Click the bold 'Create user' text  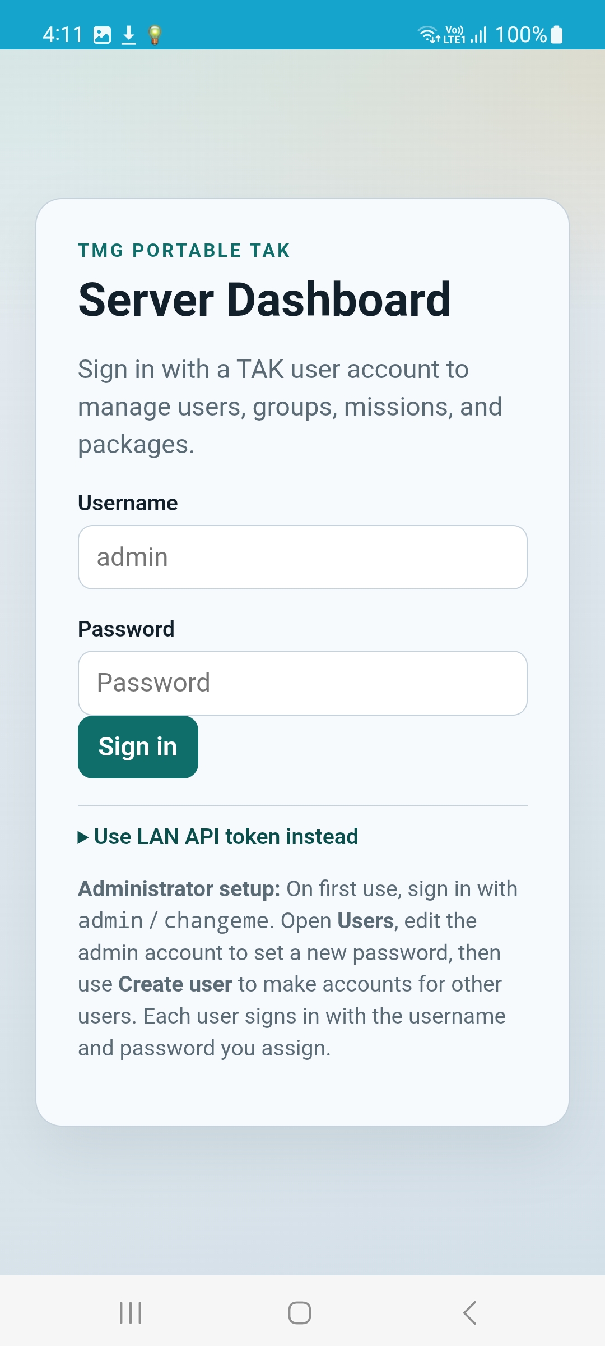pyautogui.click(x=175, y=984)
